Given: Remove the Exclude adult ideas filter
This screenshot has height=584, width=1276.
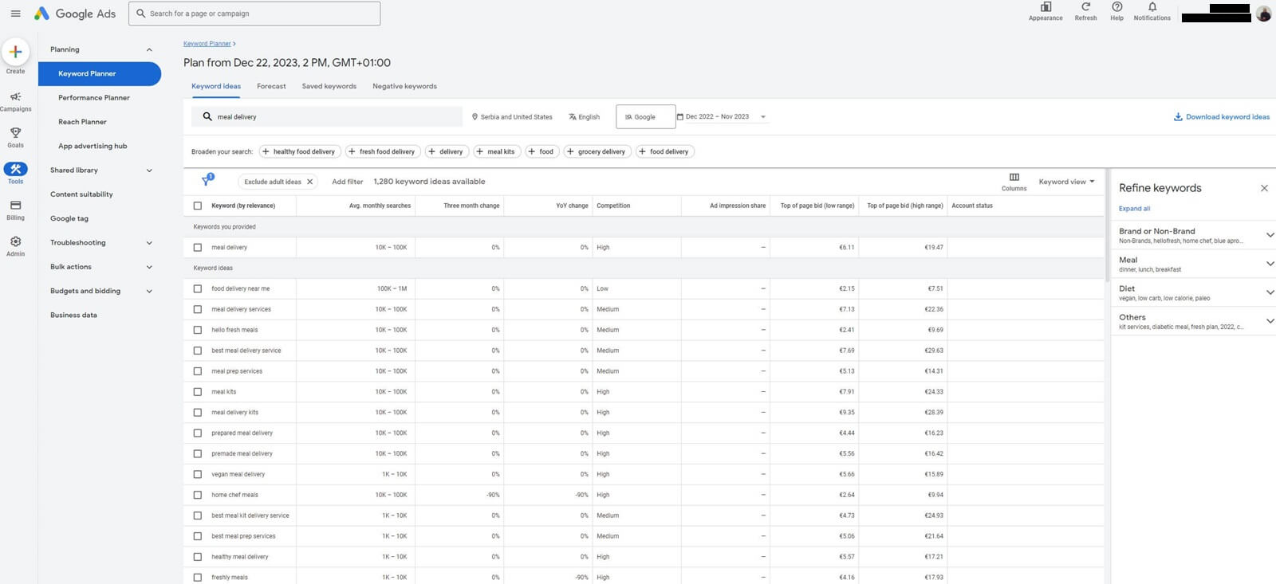Looking at the screenshot, I should pyautogui.click(x=310, y=182).
